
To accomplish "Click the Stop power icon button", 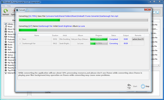I will pyautogui.click(x=143, y=86).
